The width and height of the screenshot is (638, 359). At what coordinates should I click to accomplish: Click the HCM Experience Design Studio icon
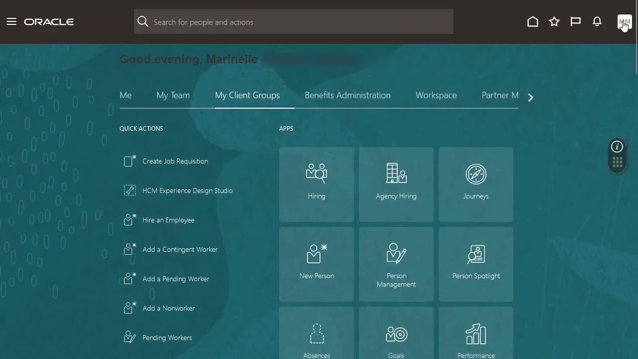pos(130,190)
